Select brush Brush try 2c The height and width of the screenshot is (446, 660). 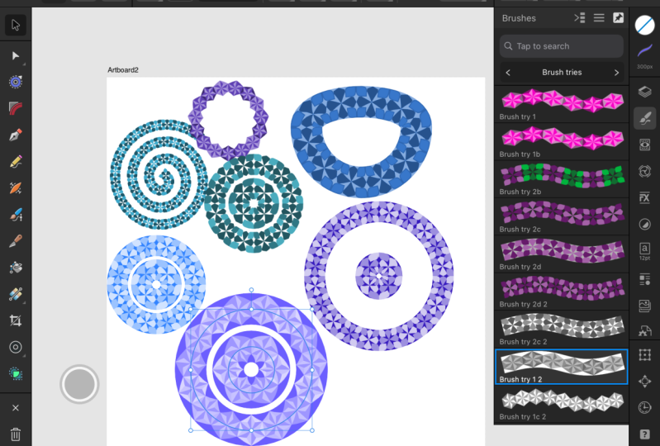[x=562, y=216]
